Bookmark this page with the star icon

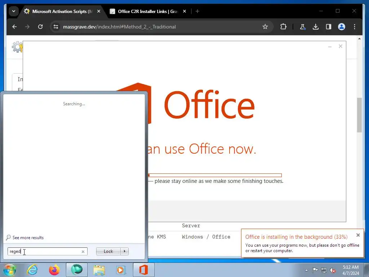265,27
